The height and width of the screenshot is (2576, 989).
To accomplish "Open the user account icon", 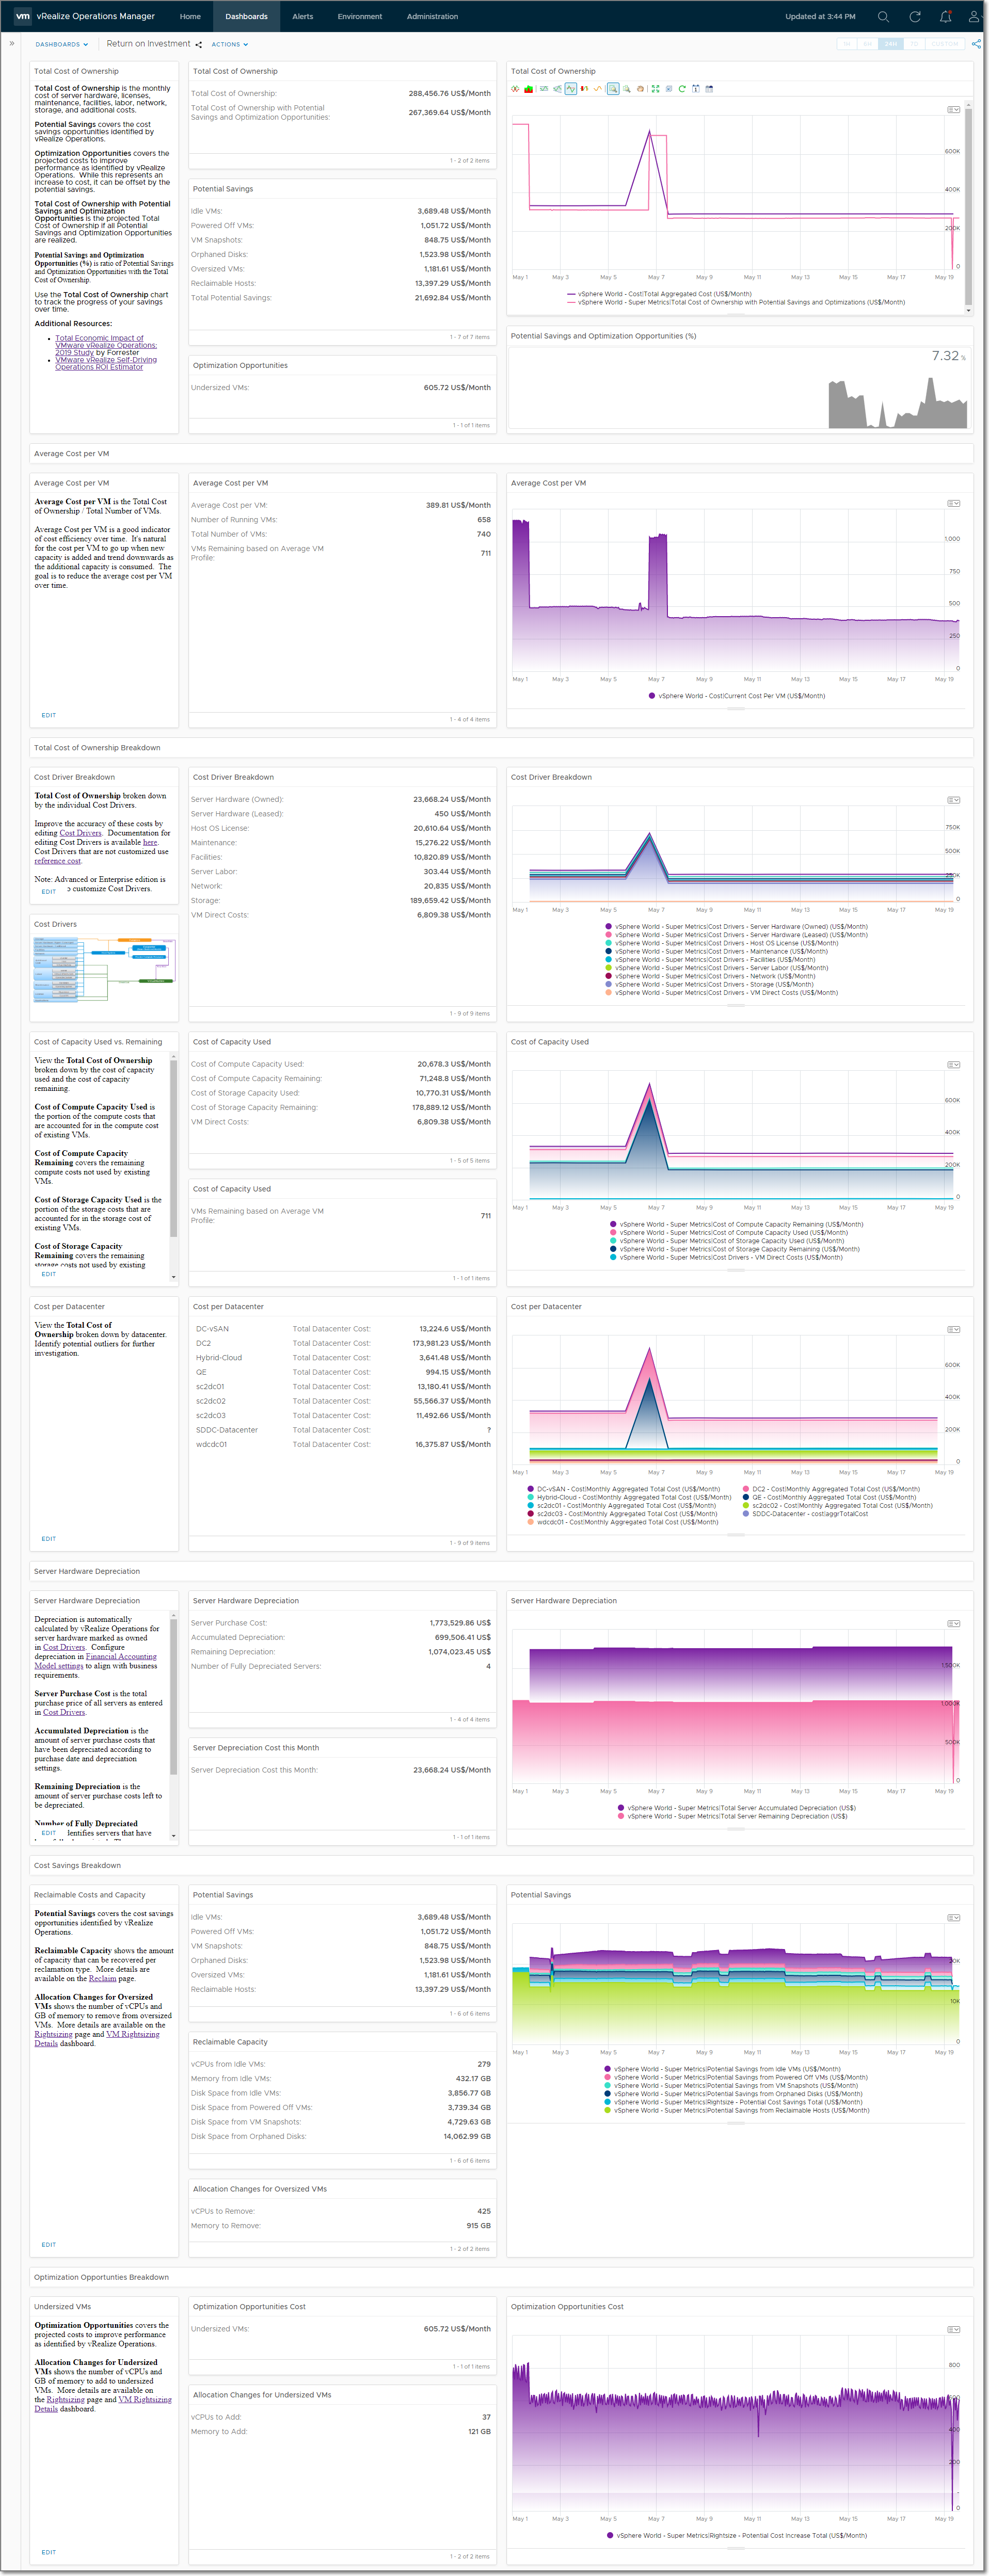I will coord(974,16).
